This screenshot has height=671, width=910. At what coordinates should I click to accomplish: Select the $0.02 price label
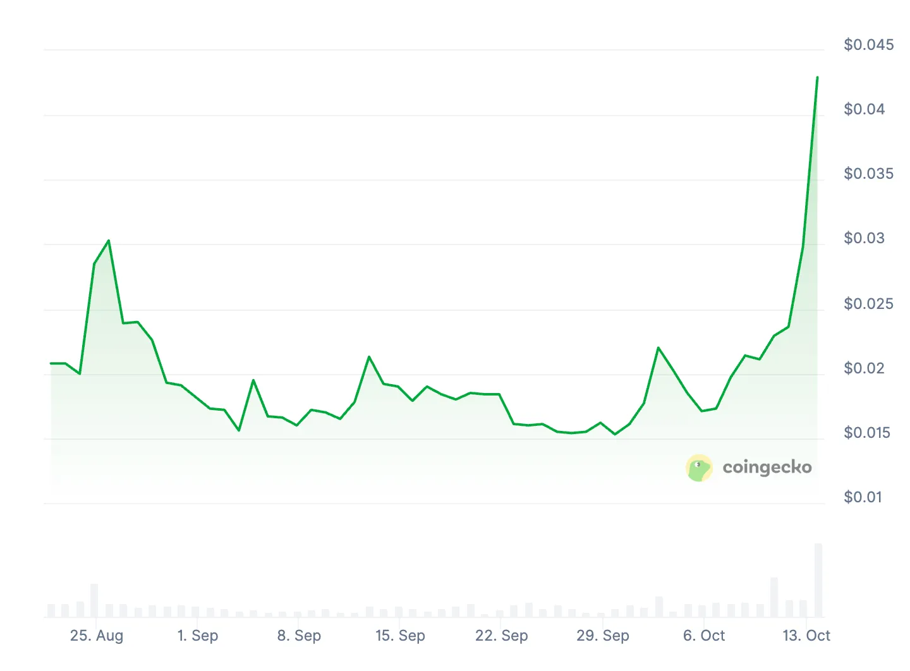point(864,368)
